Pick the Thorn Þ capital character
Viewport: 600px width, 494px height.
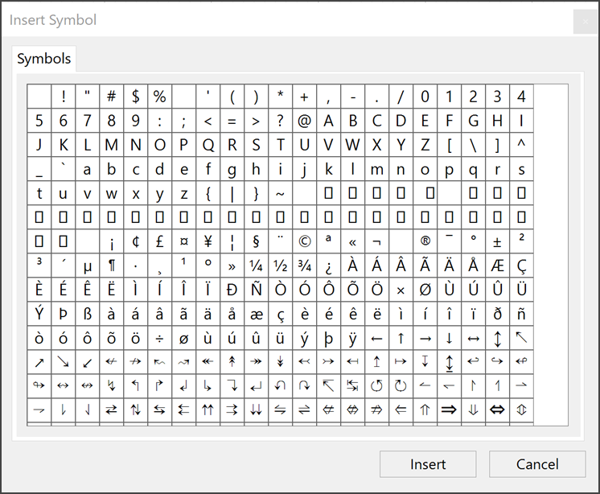[64, 314]
